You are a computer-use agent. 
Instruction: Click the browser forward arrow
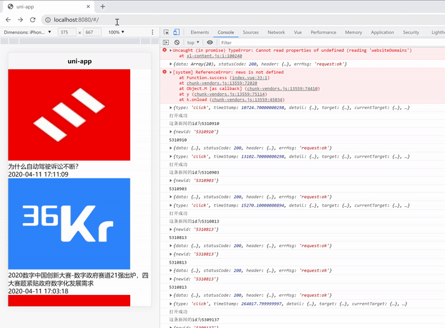[20, 20]
